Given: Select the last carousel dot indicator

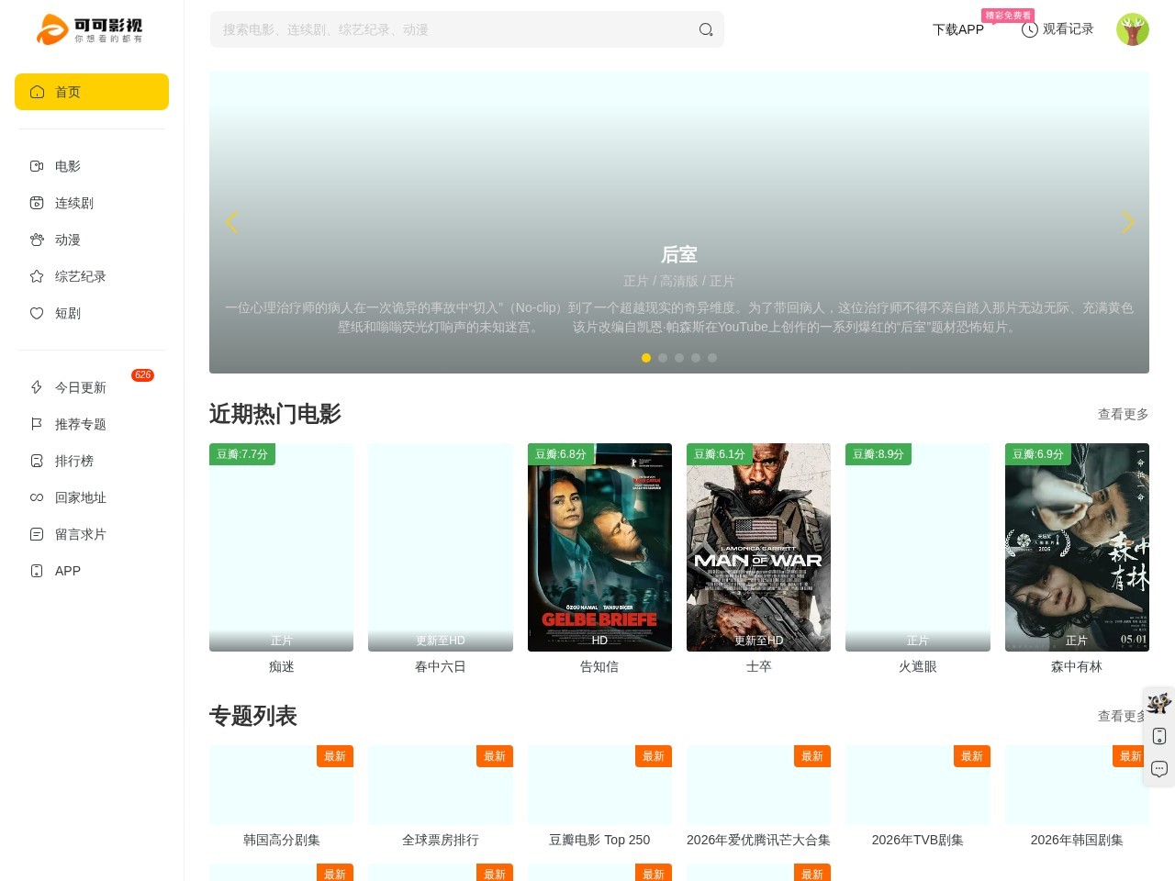Looking at the screenshot, I should tap(712, 358).
